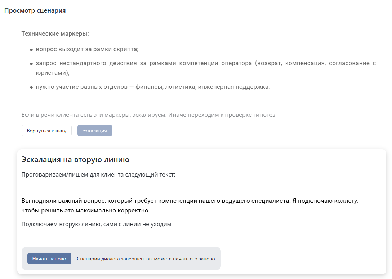Click the completion message next to "Начать заново"

pos(146,259)
